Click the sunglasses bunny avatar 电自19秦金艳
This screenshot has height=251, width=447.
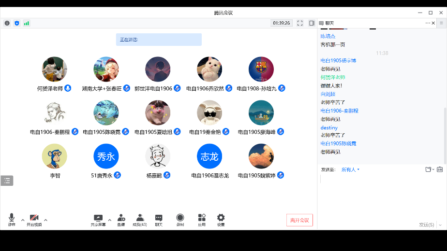coord(209,112)
